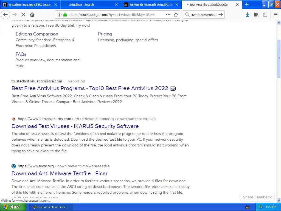The height and width of the screenshot is (211, 281).
Task: Select the test virus file at DuckDuckGo tab
Action: pos(209,5)
